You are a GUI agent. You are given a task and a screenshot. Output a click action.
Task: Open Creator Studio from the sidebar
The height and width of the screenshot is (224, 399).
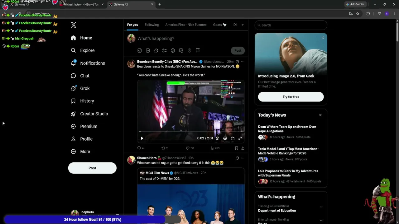pos(89,114)
